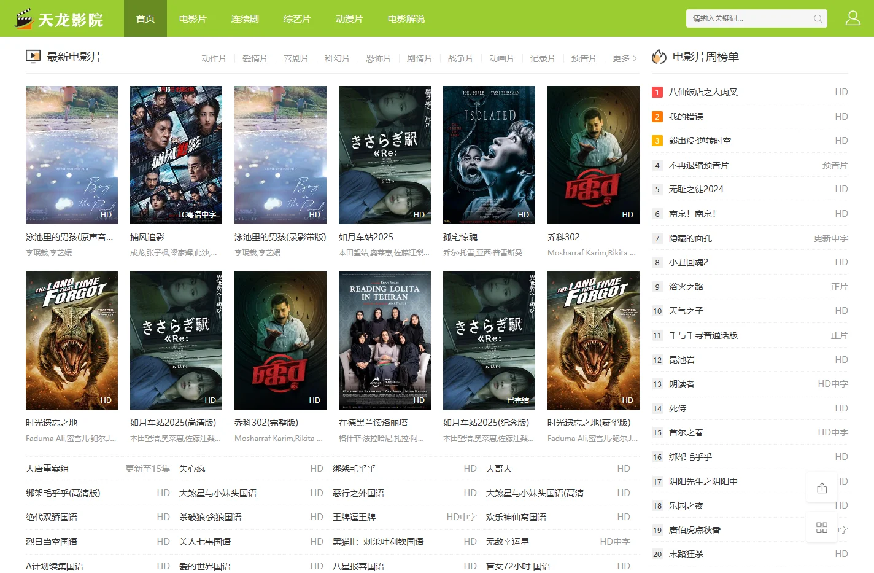Open the 乔科302 poster
Image resolution: width=874 pixels, height=573 pixels.
(594, 155)
